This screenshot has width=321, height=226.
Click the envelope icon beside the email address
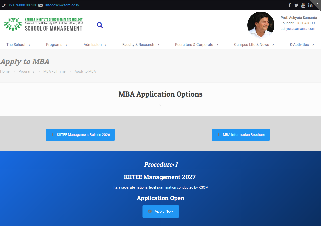pyautogui.click(x=41, y=5)
